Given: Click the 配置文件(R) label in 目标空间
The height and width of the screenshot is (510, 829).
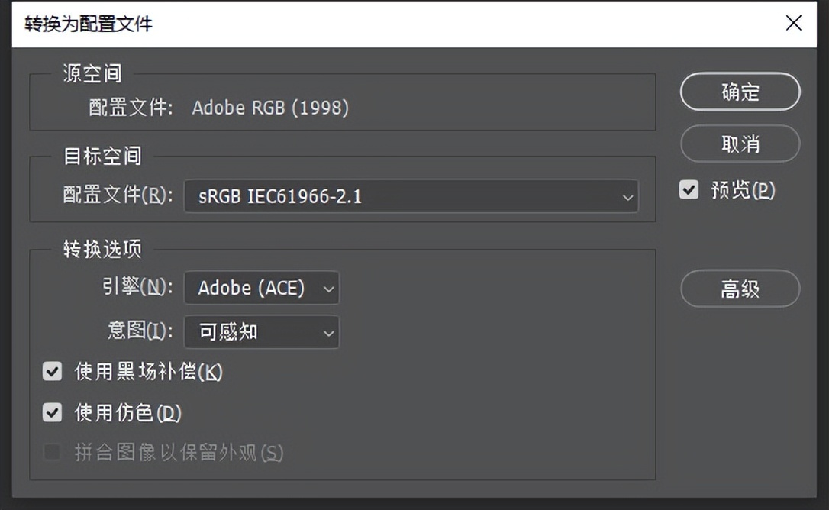Looking at the screenshot, I should (x=118, y=195).
